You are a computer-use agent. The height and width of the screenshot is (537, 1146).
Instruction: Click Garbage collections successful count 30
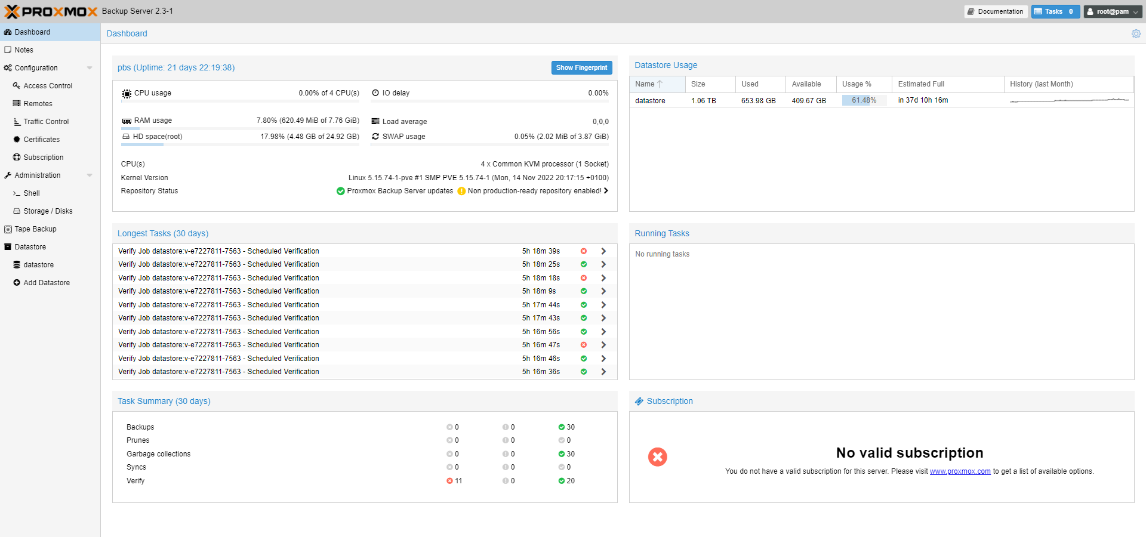pyautogui.click(x=566, y=454)
